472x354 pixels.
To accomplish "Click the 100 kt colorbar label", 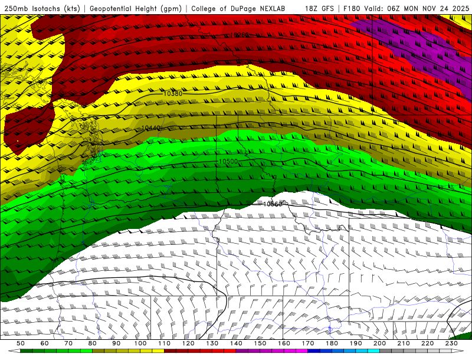I will click(140, 343).
